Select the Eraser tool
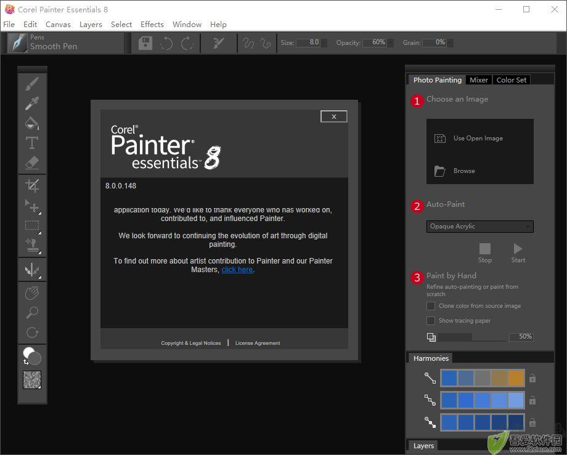This screenshot has width=567, height=455. click(x=32, y=163)
